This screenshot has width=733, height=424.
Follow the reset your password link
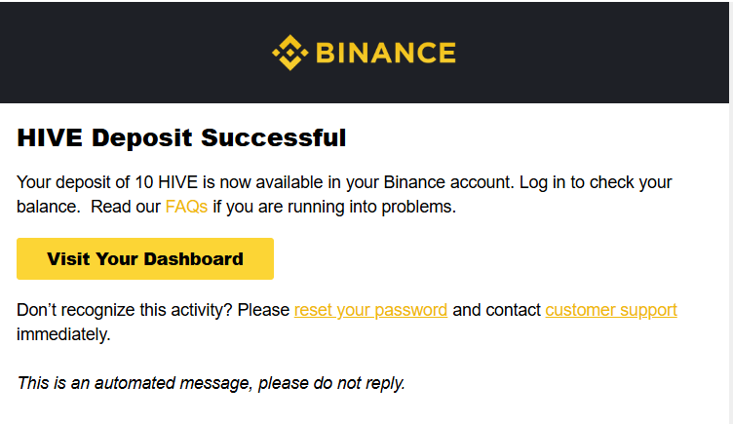tap(370, 310)
